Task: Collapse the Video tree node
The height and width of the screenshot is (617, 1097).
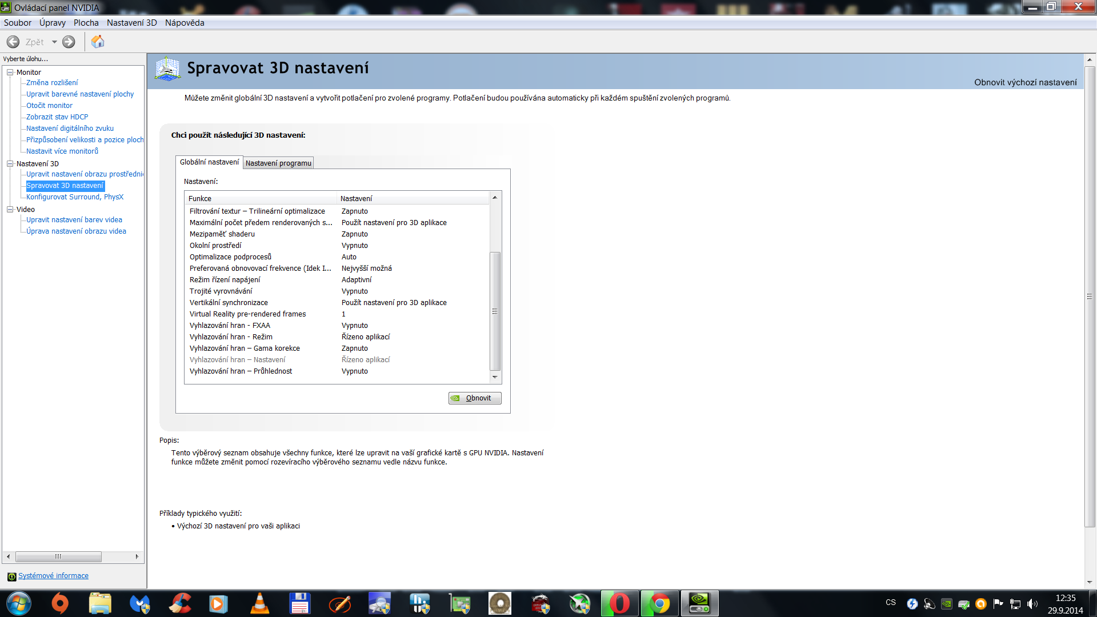Action: (10, 209)
